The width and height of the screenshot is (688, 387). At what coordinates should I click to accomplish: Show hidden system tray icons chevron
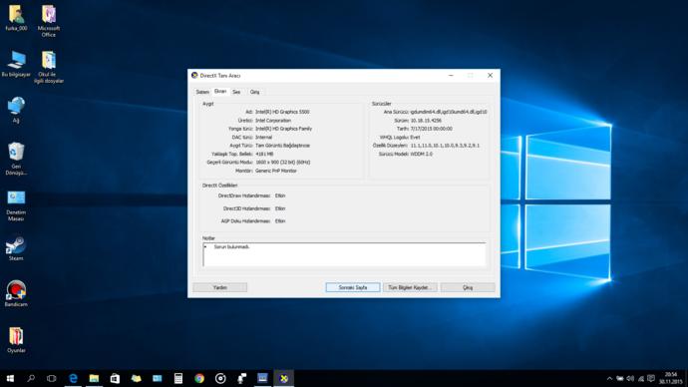click(x=609, y=378)
